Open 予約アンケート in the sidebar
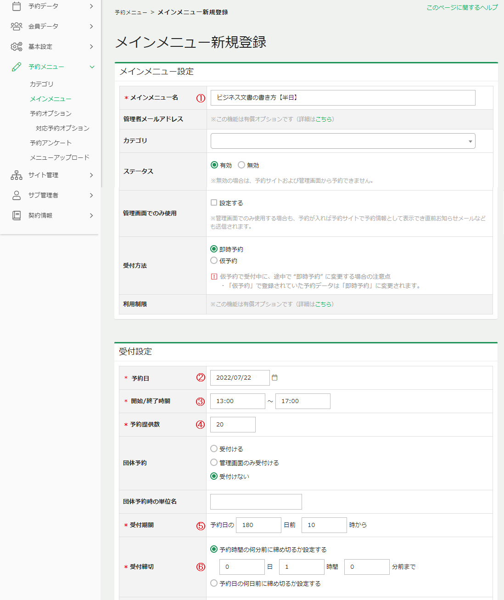Image resolution: width=504 pixels, height=600 pixels. [x=50, y=143]
